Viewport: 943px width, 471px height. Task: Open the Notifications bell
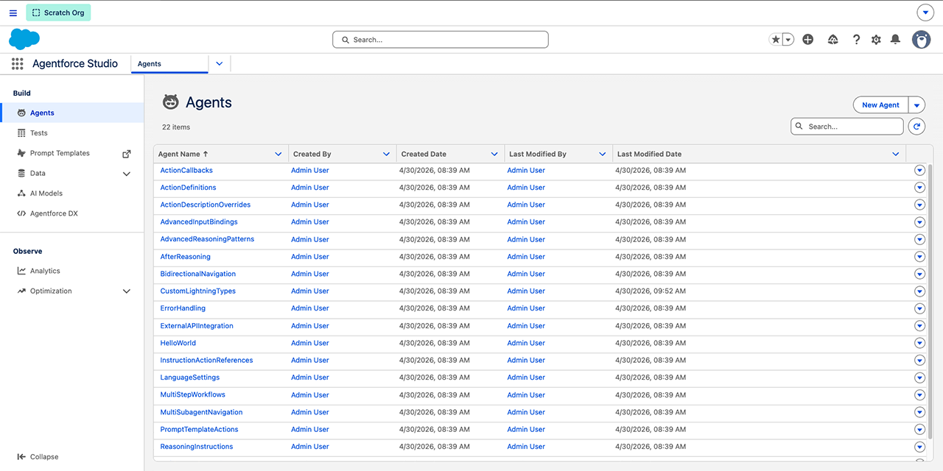coord(895,40)
